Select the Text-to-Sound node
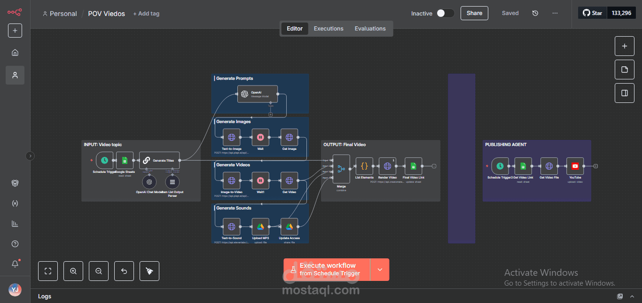 pos(231,226)
